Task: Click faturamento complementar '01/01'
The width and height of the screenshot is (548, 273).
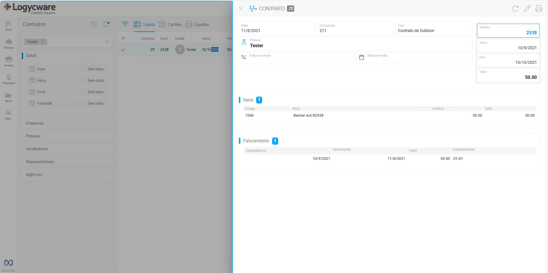Action: [x=458, y=159]
